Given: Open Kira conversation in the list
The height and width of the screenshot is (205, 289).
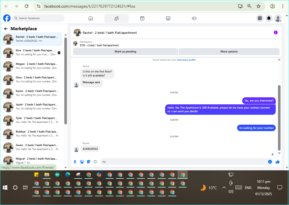Looking at the screenshot, I should [32, 53].
